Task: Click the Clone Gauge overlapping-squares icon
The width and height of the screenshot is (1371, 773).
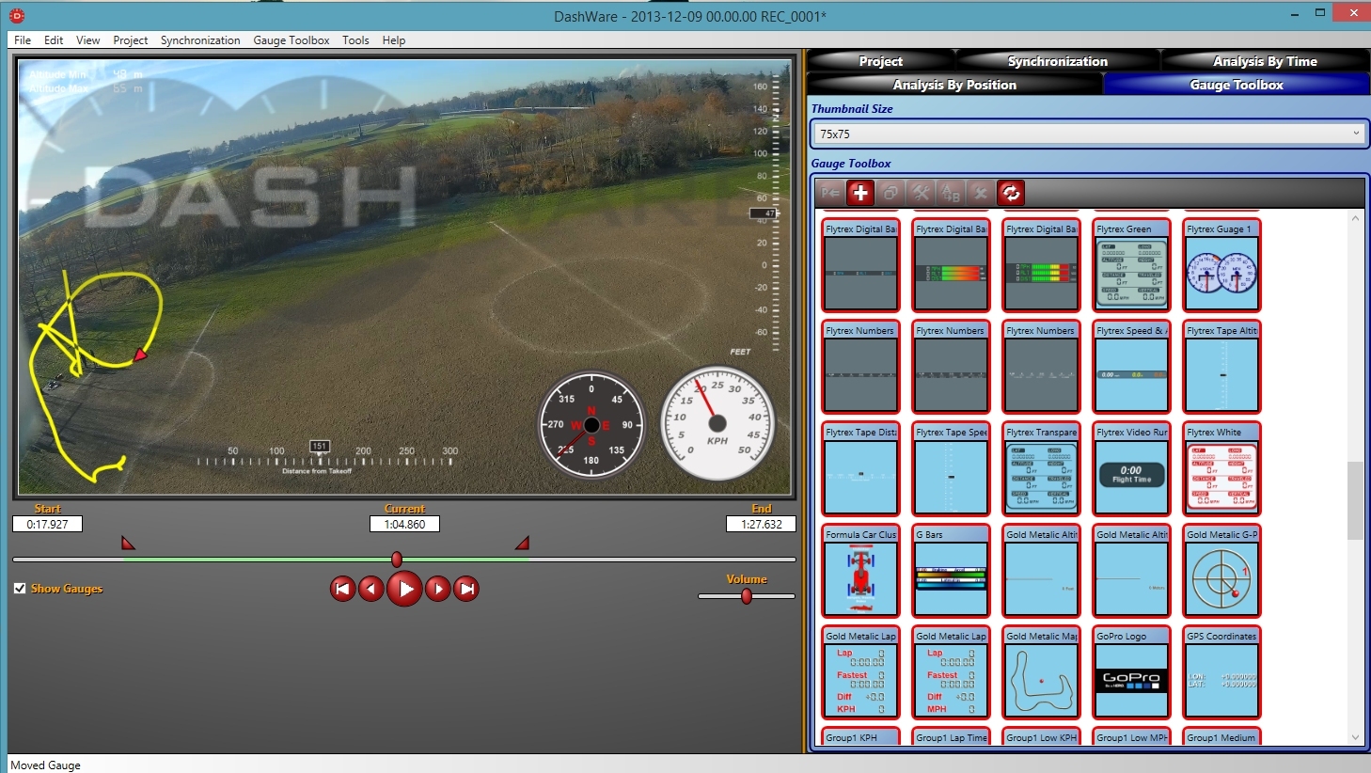Action: tap(890, 193)
